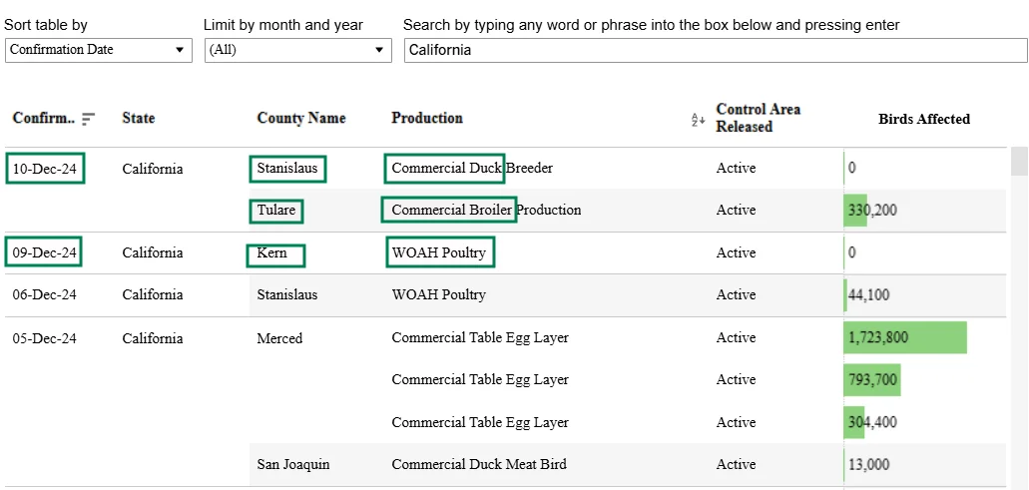Screen dimensions: 1029x490
Task: Select the Kern county cell
Action: click(275, 254)
